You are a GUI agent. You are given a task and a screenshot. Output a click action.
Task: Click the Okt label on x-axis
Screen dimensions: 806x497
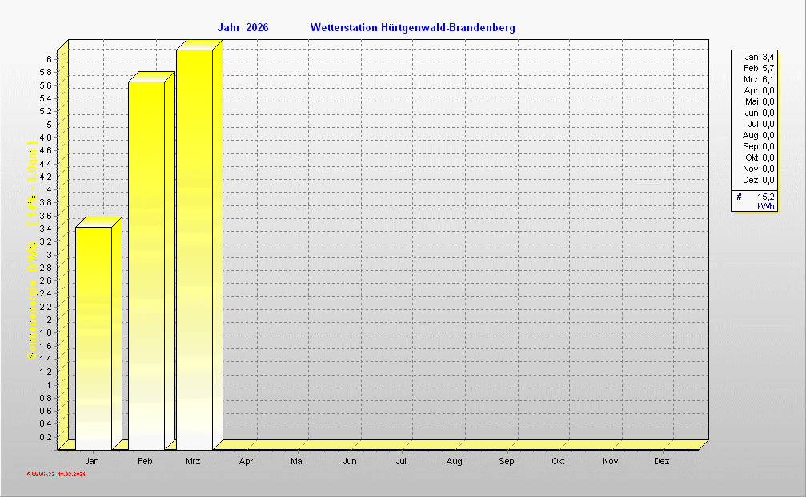558,462
